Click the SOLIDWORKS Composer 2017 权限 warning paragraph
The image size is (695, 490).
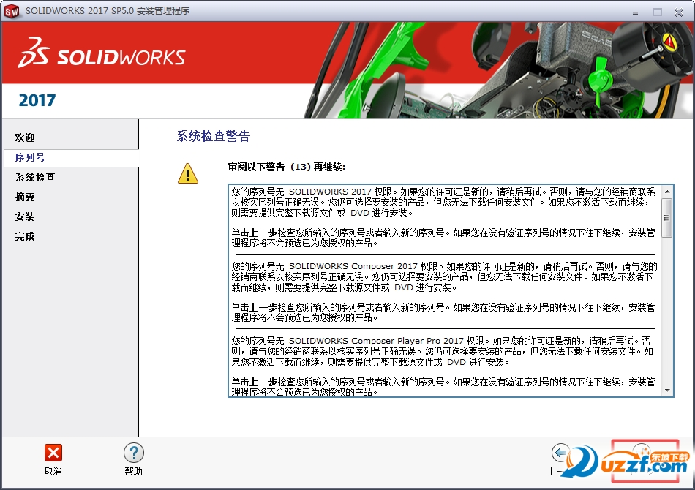click(x=444, y=277)
